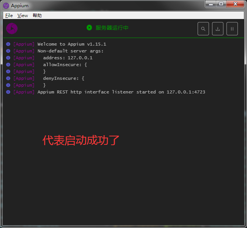This screenshot has width=247, height=228.
Task: Download raw server logs
Action: click(x=218, y=28)
